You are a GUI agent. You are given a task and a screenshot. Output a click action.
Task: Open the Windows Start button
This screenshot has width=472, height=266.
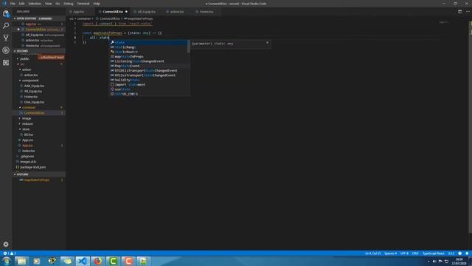[7, 261]
